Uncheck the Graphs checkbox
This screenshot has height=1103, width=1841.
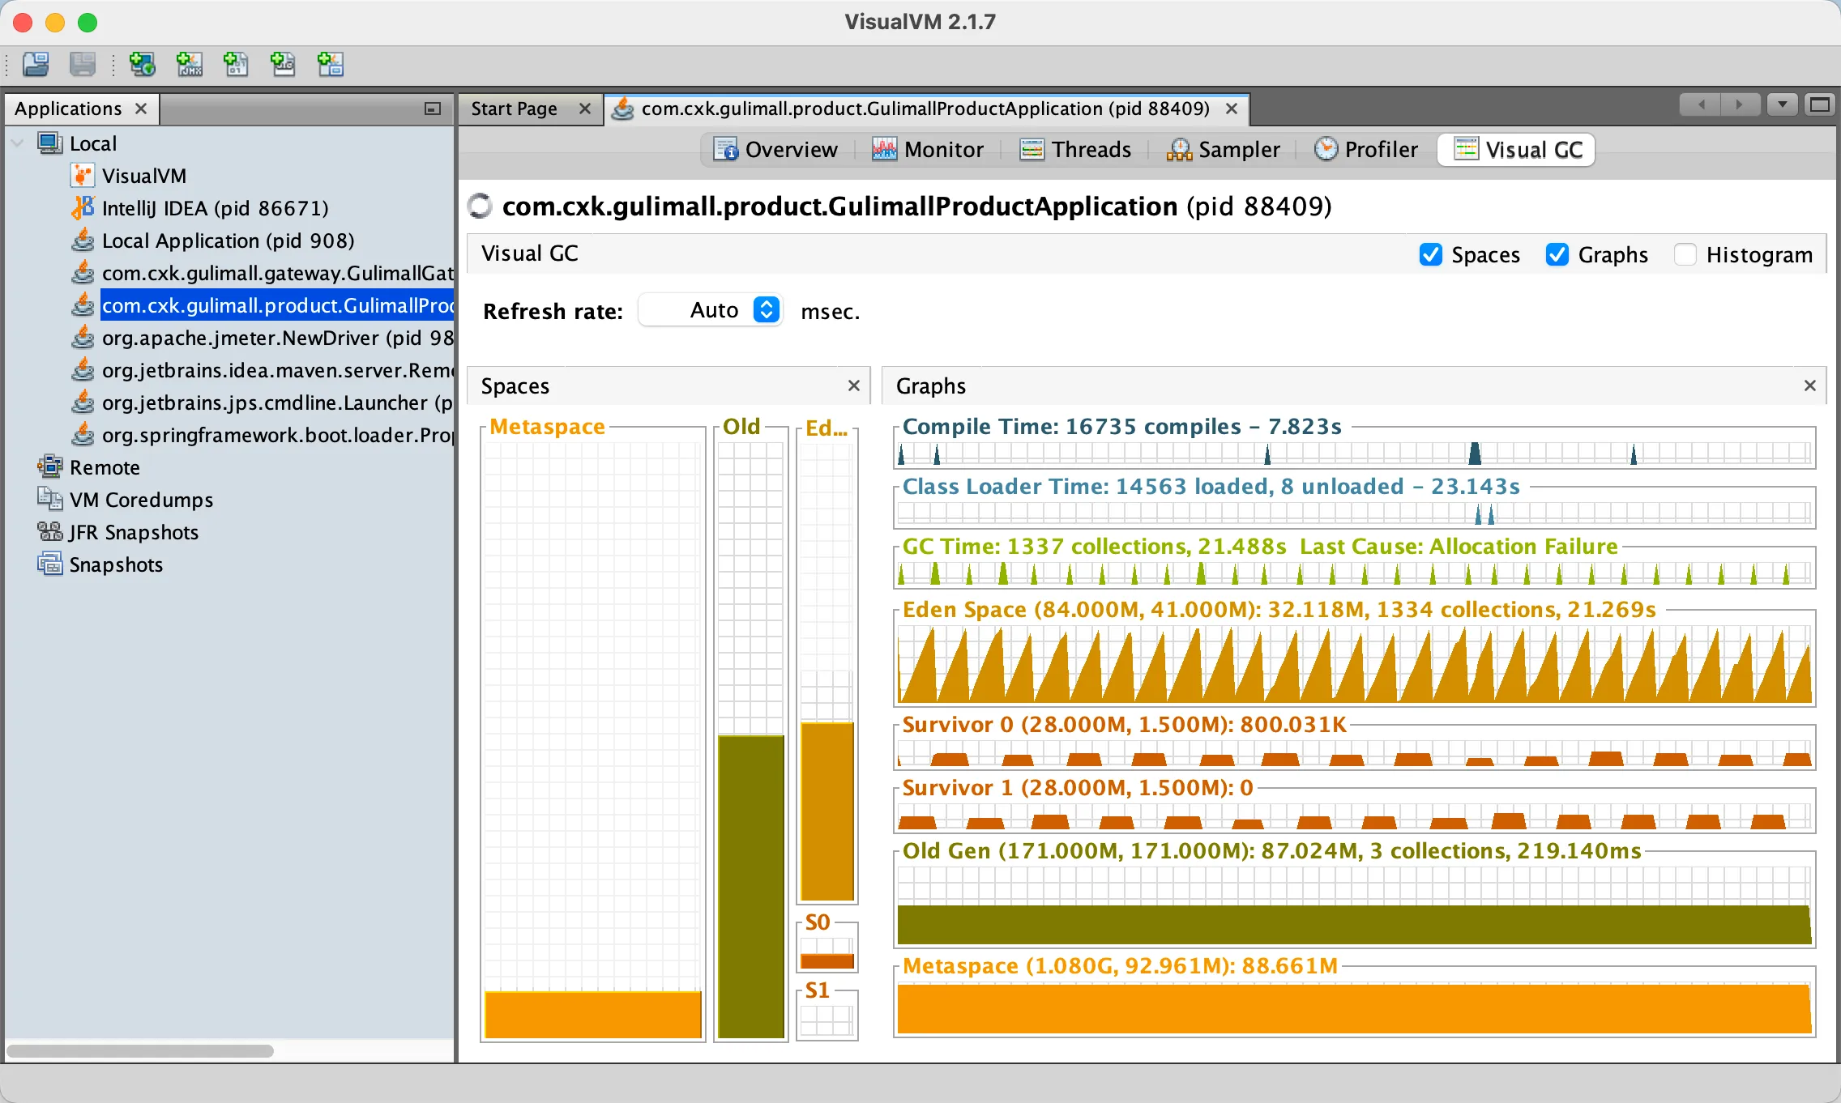1557,254
